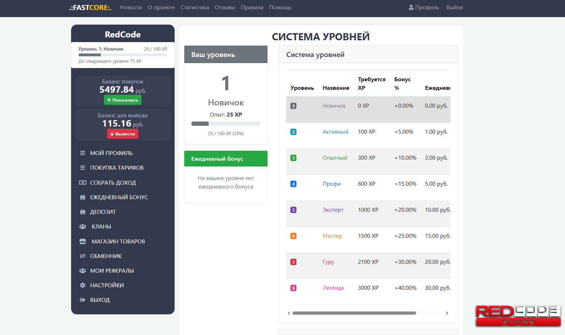The height and width of the screenshot is (335, 565).
Task: Click the orange level 6 badge
Action: click(x=293, y=236)
